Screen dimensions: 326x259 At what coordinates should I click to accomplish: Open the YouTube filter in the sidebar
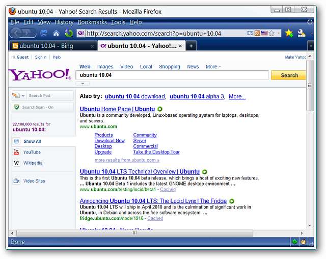point(32,152)
